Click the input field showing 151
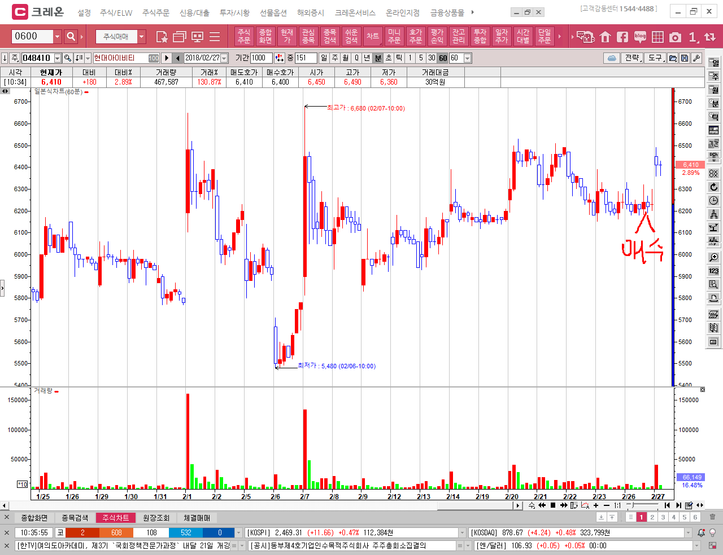 (x=306, y=58)
